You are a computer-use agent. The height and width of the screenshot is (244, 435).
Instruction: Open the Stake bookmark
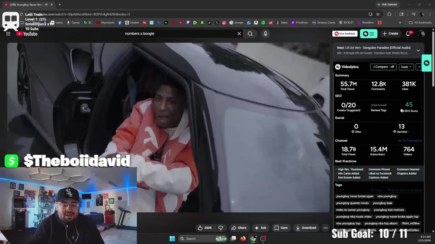[x=282, y=23]
